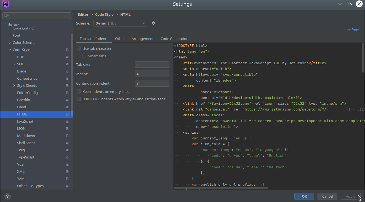The width and height of the screenshot is (365, 202).
Task: Click the Continuation indent field
Action: [152, 83]
